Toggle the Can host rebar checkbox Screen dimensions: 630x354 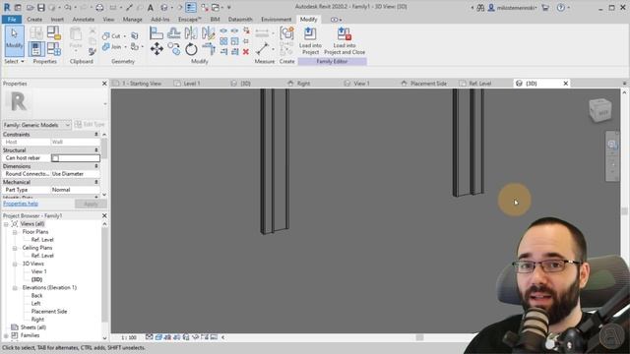coord(55,158)
